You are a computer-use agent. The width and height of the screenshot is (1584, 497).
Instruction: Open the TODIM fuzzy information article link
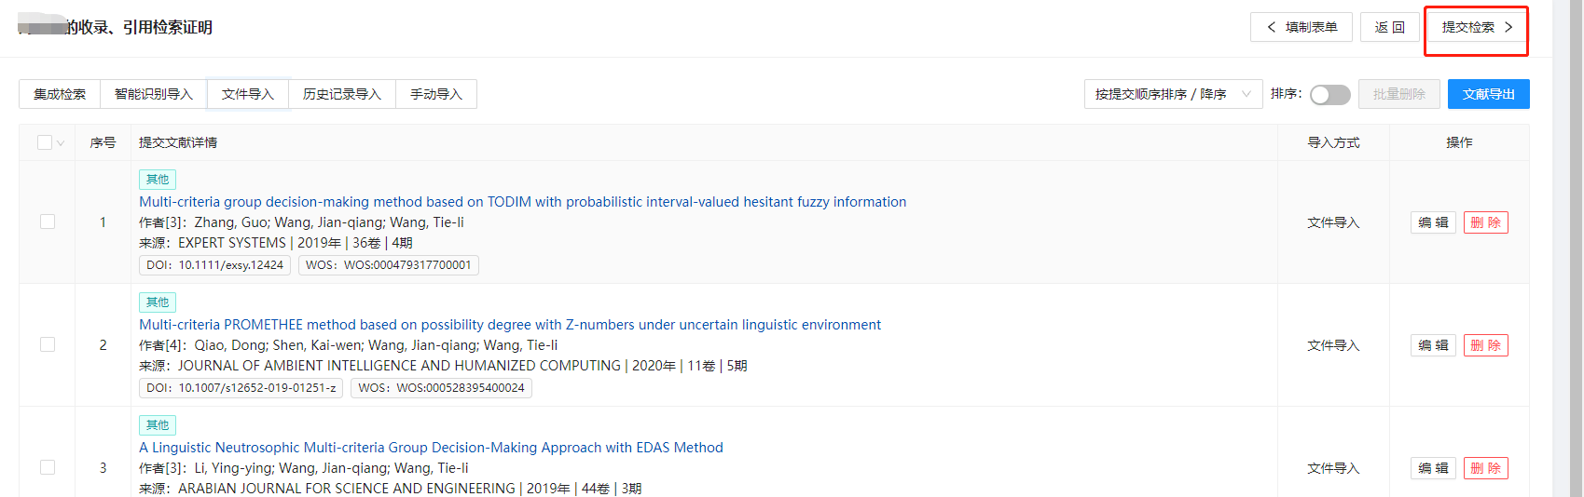(x=522, y=202)
